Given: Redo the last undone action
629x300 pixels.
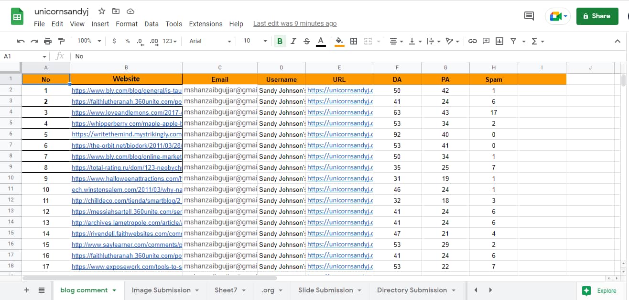Looking at the screenshot, I should coord(34,41).
